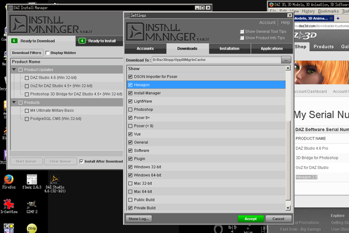The width and height of the screenshot is (349, 233).
Task: Open Download Filters
Action: point(27,53)
